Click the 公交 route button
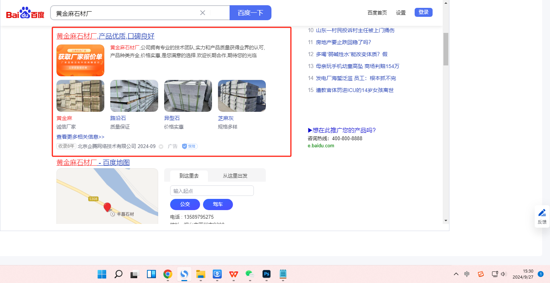550x283 pixels. click(x=185, y=204)
